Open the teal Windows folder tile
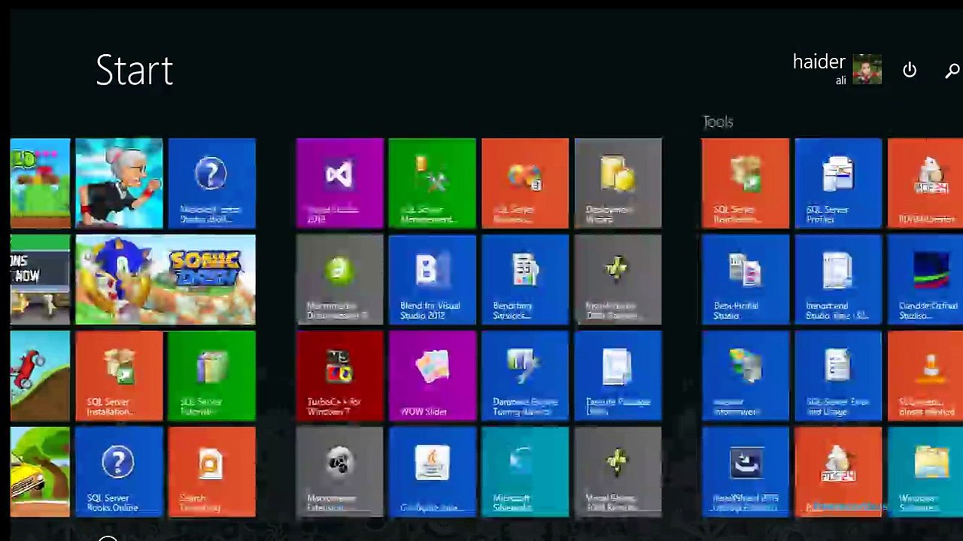 pyautogui.click(x=925, y=472)
